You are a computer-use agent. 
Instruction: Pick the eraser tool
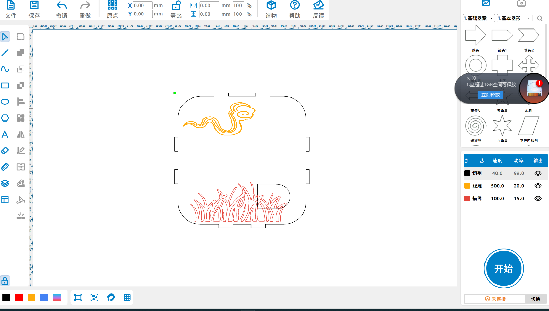[x=5, y=151]
